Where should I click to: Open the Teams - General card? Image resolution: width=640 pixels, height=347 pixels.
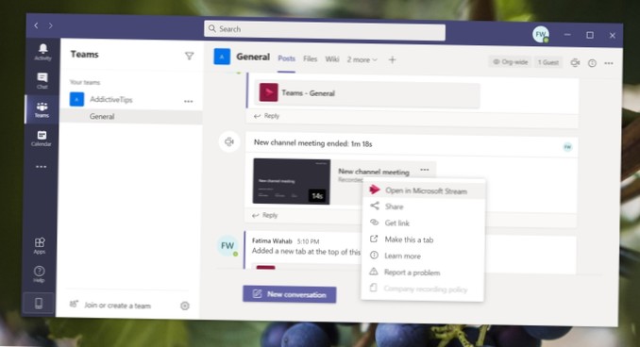tap(366, 93)
